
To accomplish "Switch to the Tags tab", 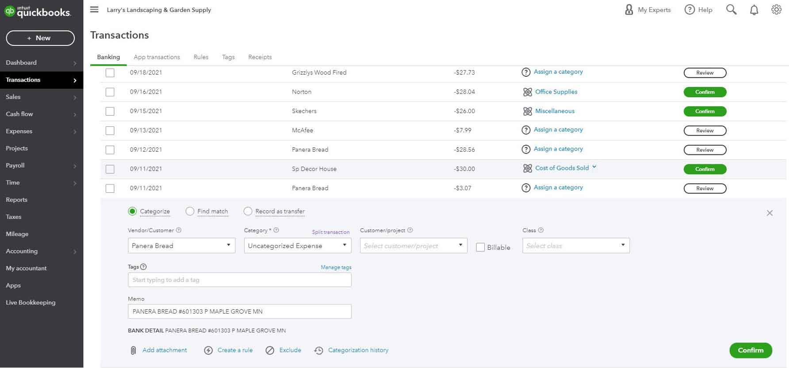I will 228,57.
